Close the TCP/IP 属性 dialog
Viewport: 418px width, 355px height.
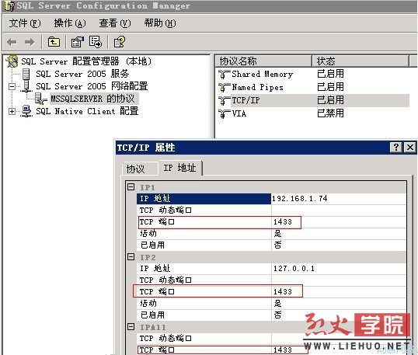click(410, 147)
